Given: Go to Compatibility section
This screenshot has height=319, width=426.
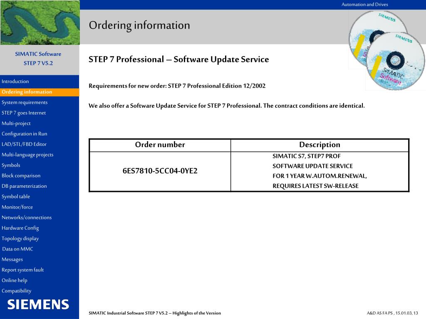Looking at the screenshot, I should [x=17, y=291].
